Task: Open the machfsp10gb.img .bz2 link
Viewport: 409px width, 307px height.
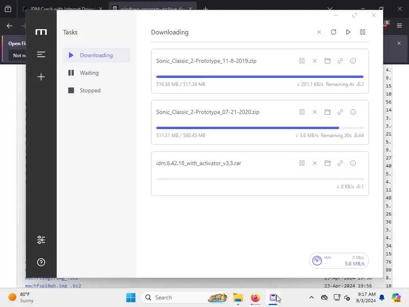Action: [x=53, y=285]
